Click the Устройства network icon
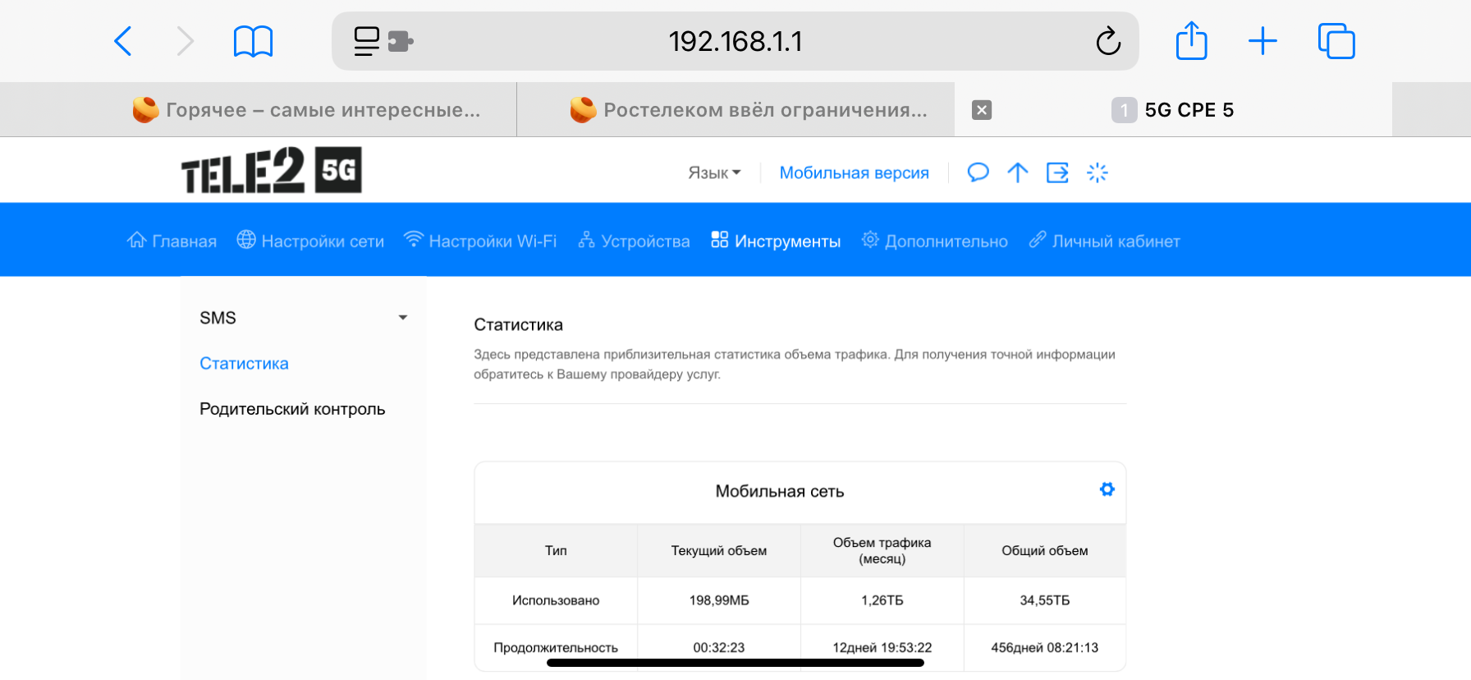Screen dimensions: 1471x680 (x=586, y=239)
